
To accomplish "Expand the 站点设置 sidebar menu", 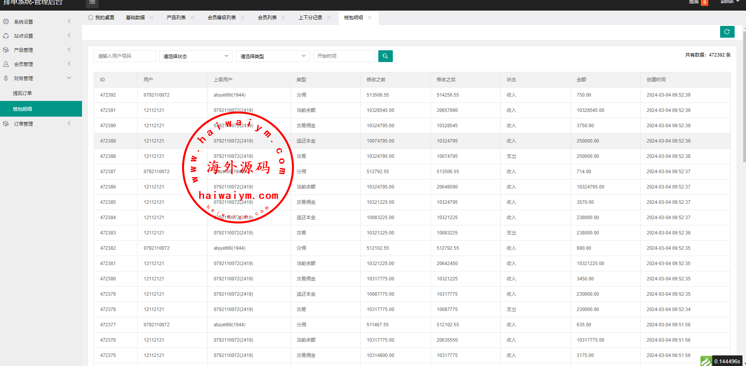I will click(x=69, y=35).
